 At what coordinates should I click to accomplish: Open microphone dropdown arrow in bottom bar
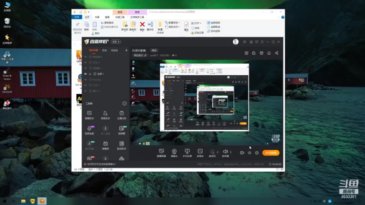tap(218, 152)
